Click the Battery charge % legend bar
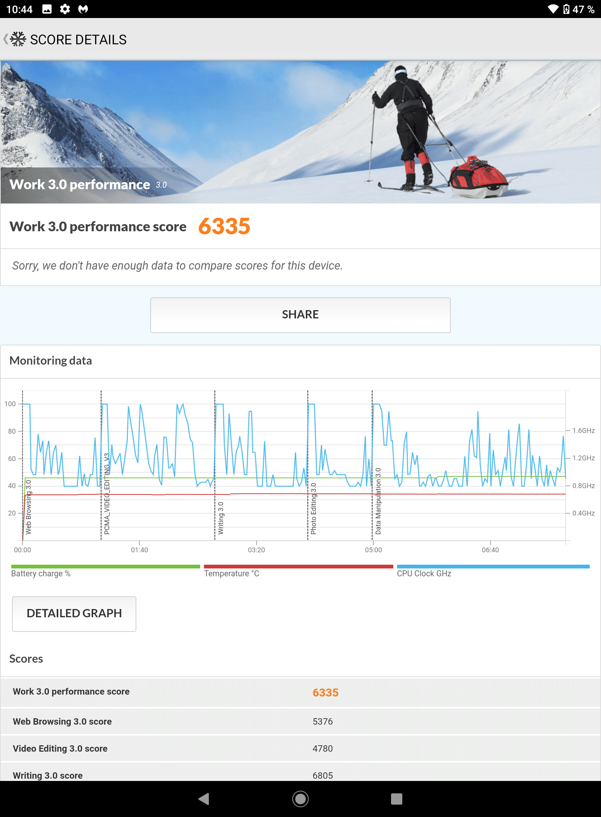The width and height of the screenshot is (601, 817). (x=106, y=567)
